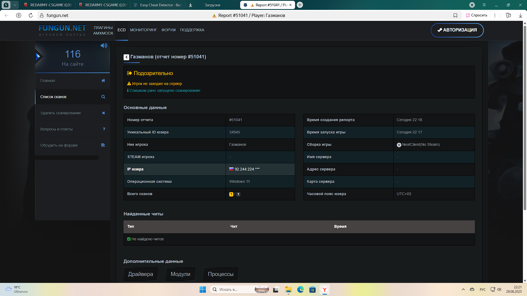Viewport: 527px width, 296px height.
Task: Switch to Загрузки browser tab
Action: 212,5
